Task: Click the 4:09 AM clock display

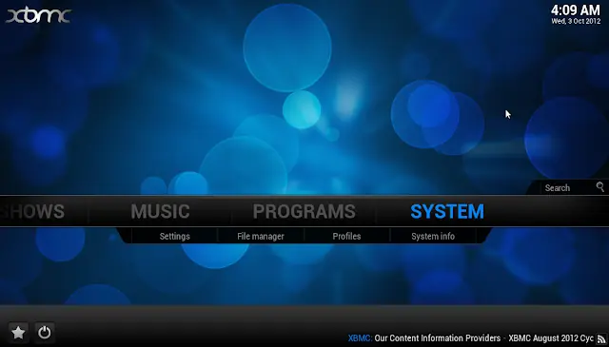Action: (x=575, y=10)
